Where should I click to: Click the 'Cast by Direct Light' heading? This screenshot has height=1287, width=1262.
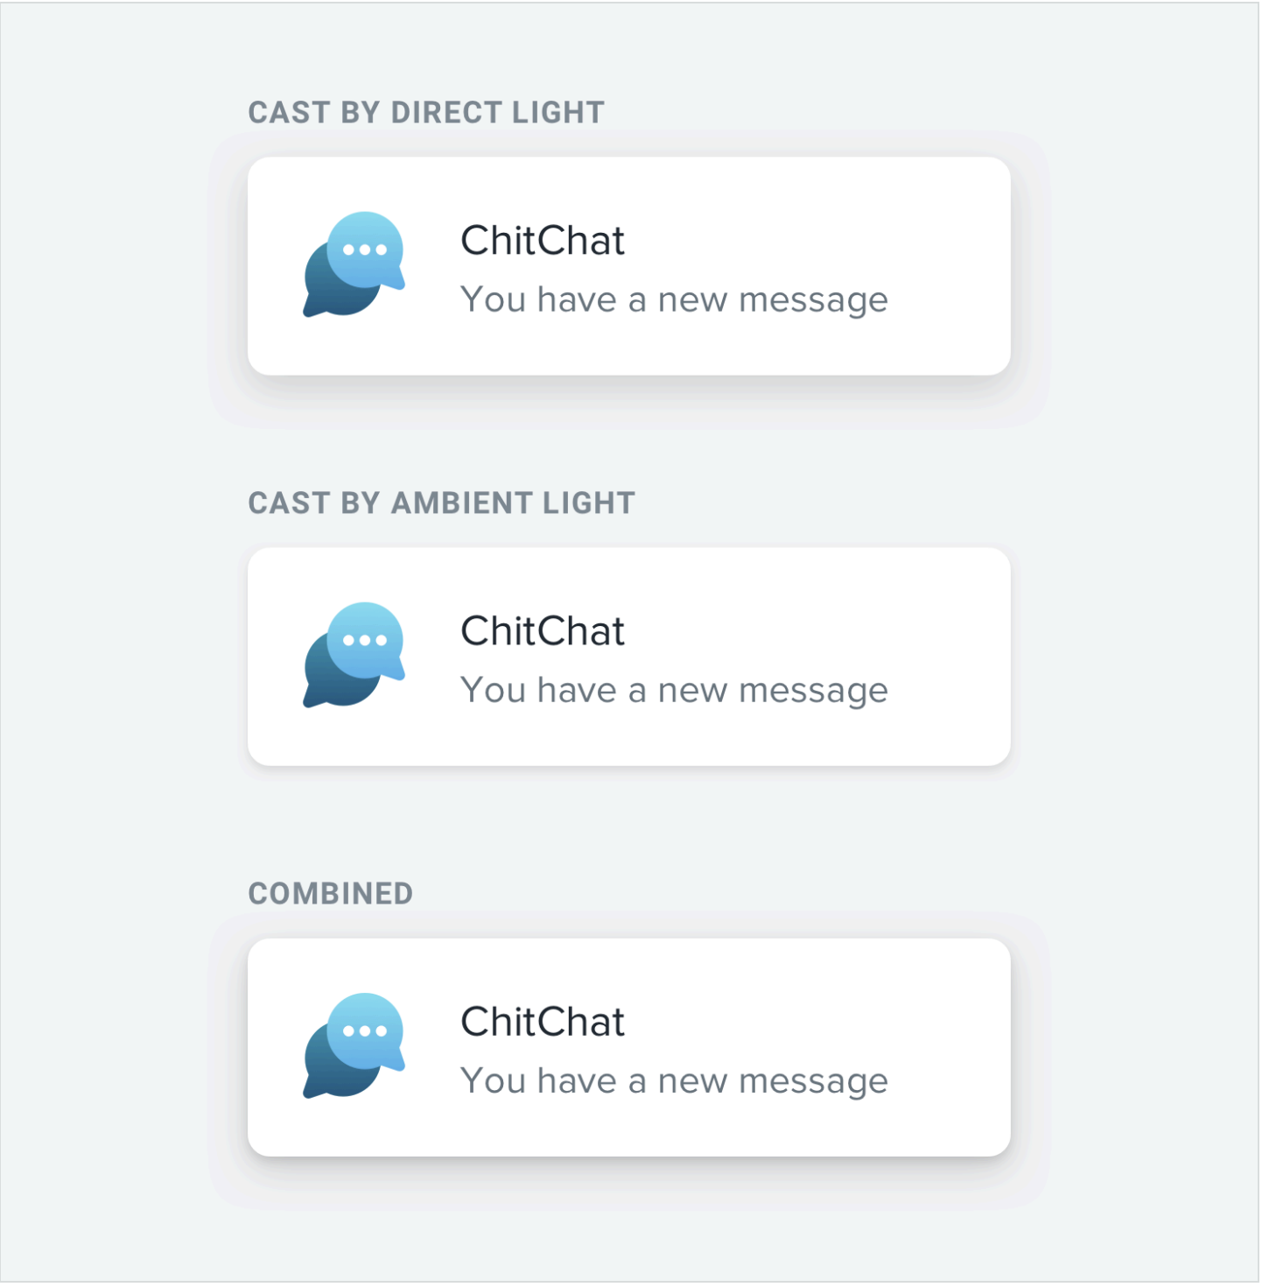click(426, 113)
